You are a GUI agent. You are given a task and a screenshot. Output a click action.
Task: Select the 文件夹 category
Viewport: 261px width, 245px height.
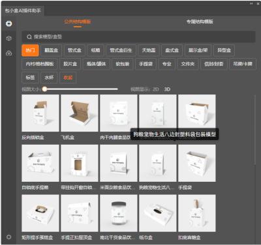point(188,64)
